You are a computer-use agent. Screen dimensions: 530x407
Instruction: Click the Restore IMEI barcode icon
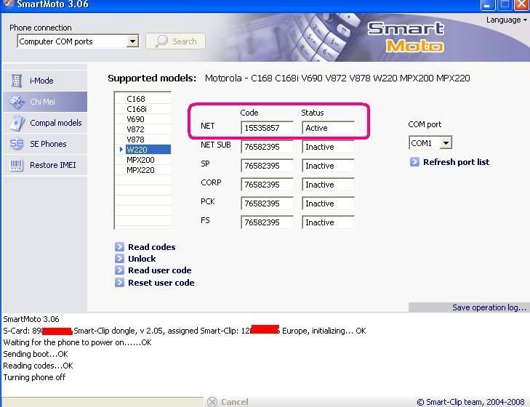tap(17, 165)
